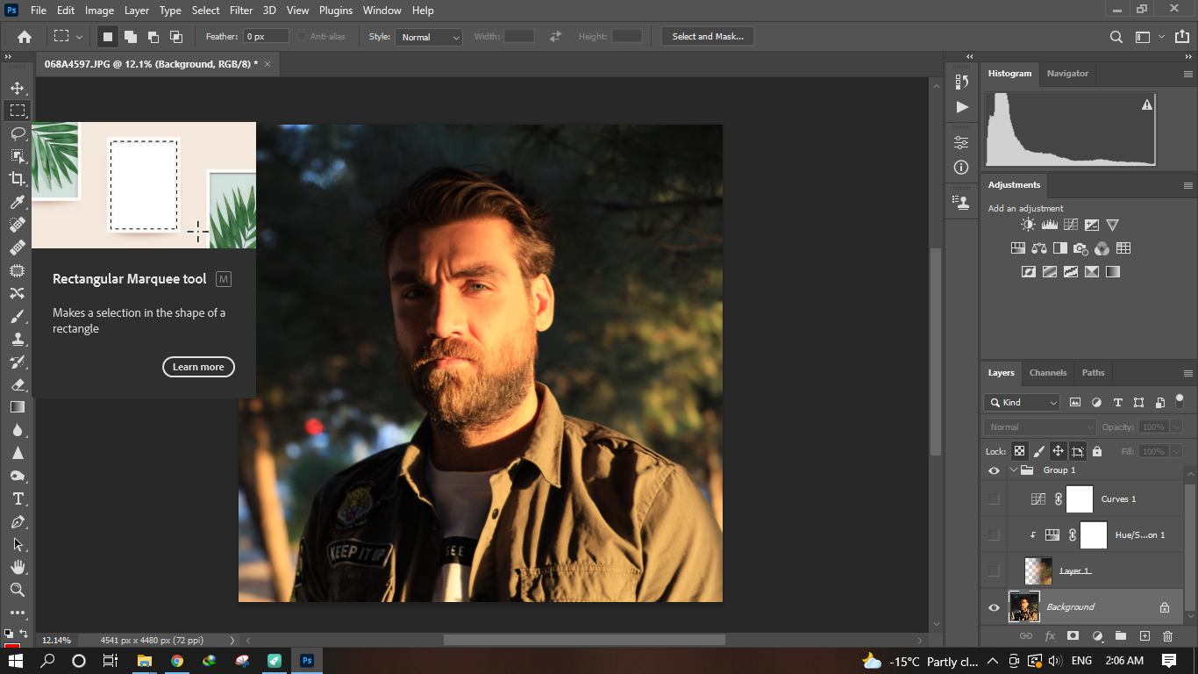Click Learn more in tooltip
The height and width of the screenshot is (674, 1198).
(x=198, y=367)
